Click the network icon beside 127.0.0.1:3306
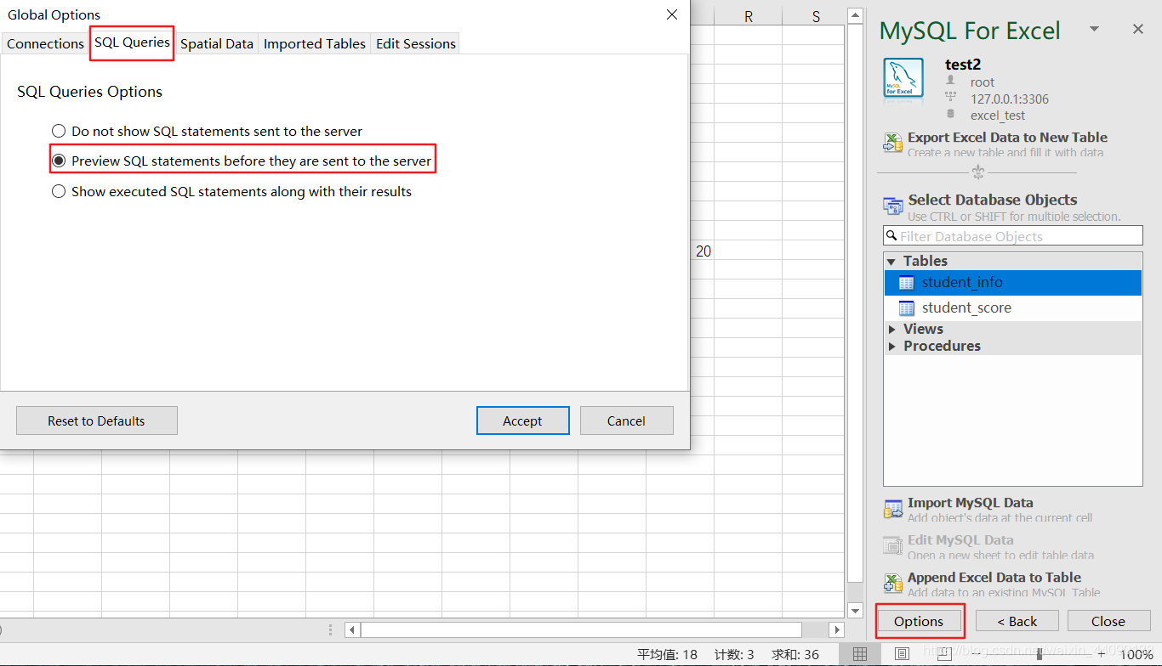 click(950, 98)
